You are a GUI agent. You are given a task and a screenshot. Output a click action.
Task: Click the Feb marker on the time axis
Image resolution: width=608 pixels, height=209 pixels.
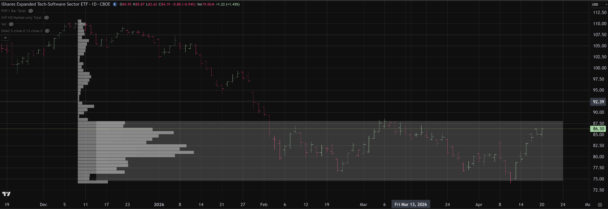264,205
